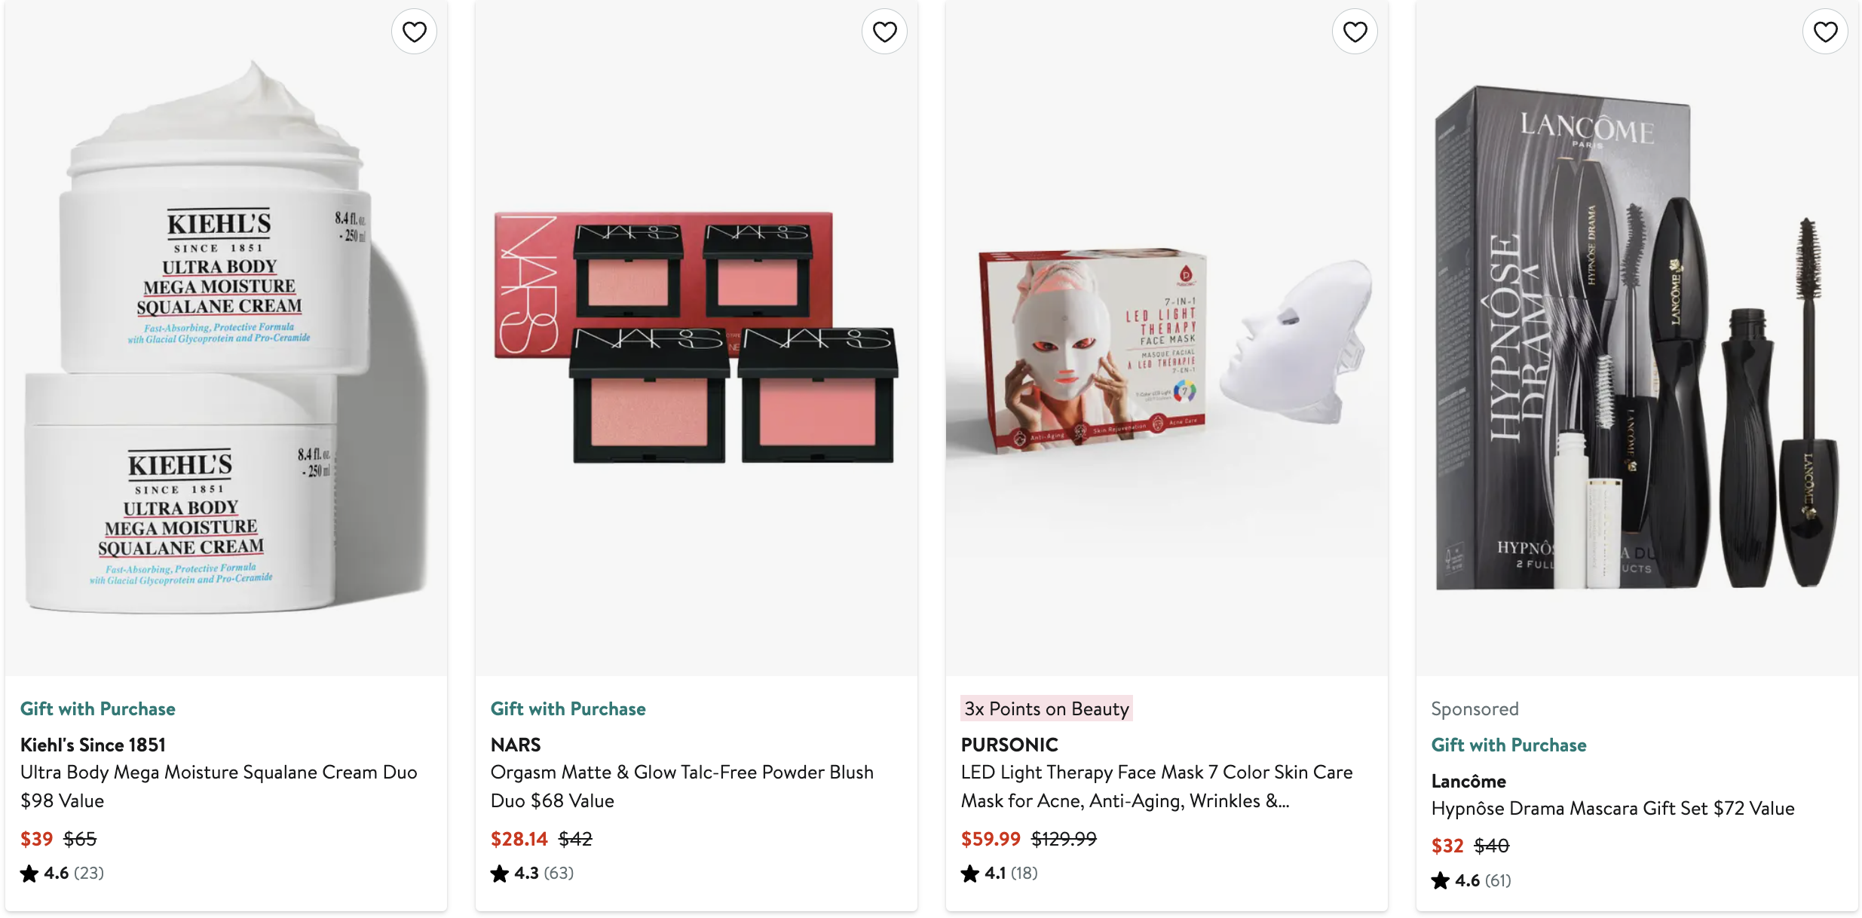1862x918 pixels.
Task: Click Gift with Purchase under Kiehl's product
Action: point(98,708)
